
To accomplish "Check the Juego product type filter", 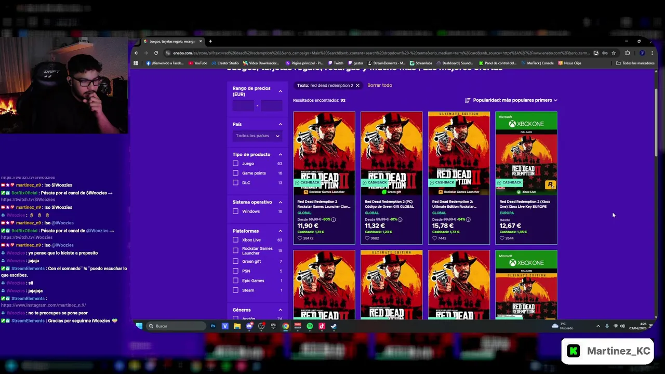I will click(x=236, y=164).
